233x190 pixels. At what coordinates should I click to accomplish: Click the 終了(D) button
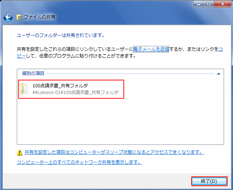tap(209, 181)
